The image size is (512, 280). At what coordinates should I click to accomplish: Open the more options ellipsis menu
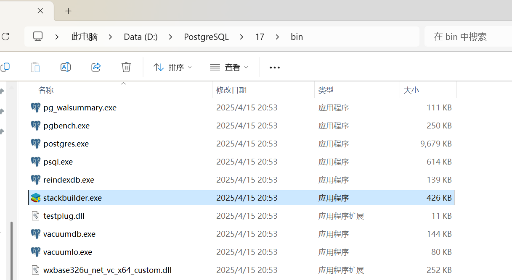[274, 68]
